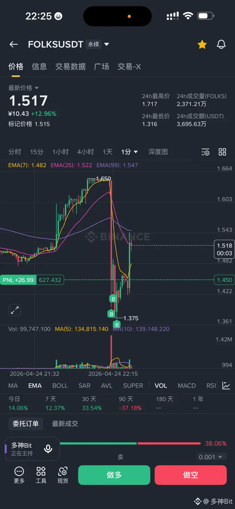Viewport: 235px width, 509px height.
Task: Tap the 1.518 current price countdown tag
Action: tap(224, 249)
